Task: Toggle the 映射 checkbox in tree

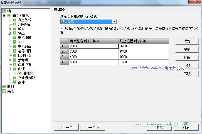Action: (x=4, y=87)
